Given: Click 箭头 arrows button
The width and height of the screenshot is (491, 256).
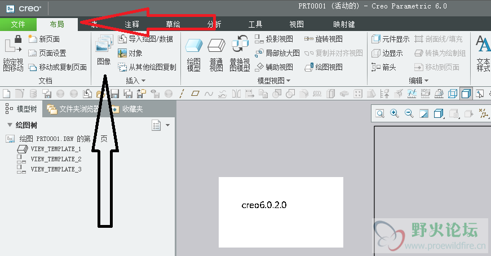Looking at the screenshot, I should click(x=383, y=67).
